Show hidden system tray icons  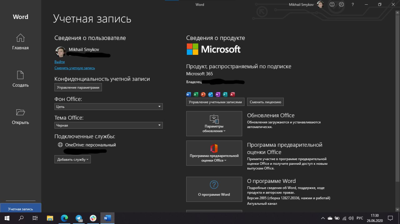[x=323, y=218]
